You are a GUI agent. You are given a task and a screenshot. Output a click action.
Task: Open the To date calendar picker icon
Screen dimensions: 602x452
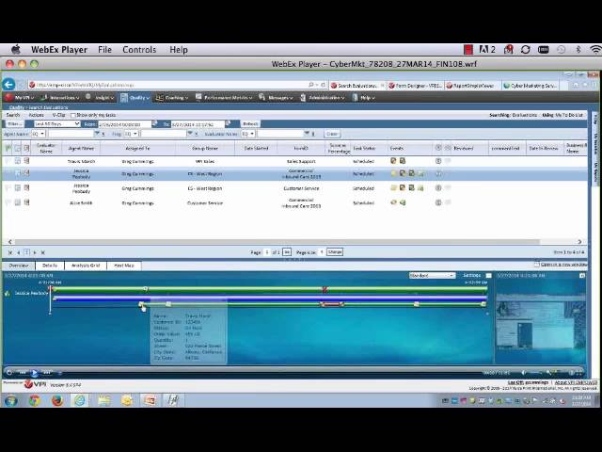tap(228, 123)
